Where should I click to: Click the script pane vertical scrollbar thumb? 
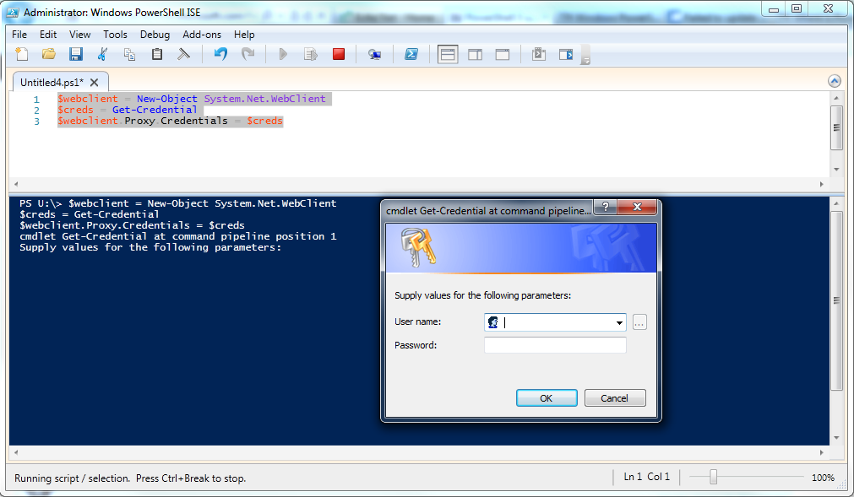coord(836,127)
